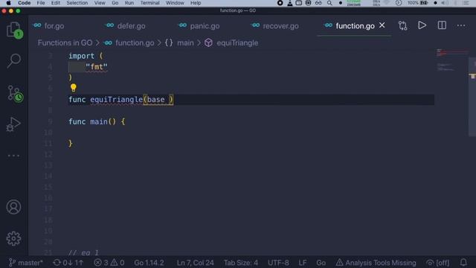This screenshot has height=268, width=476.
Task: Click the base parameter text
Action: 155,99
